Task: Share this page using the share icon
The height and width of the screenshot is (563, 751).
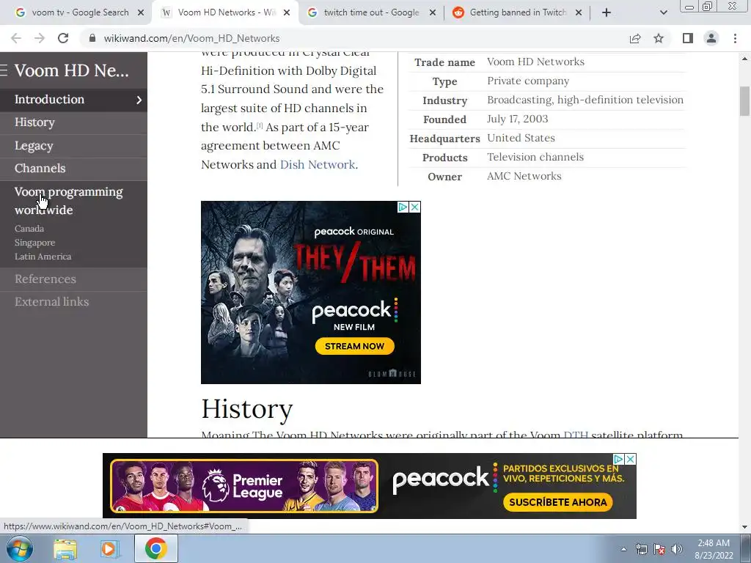Action: [x=635, y=38]
